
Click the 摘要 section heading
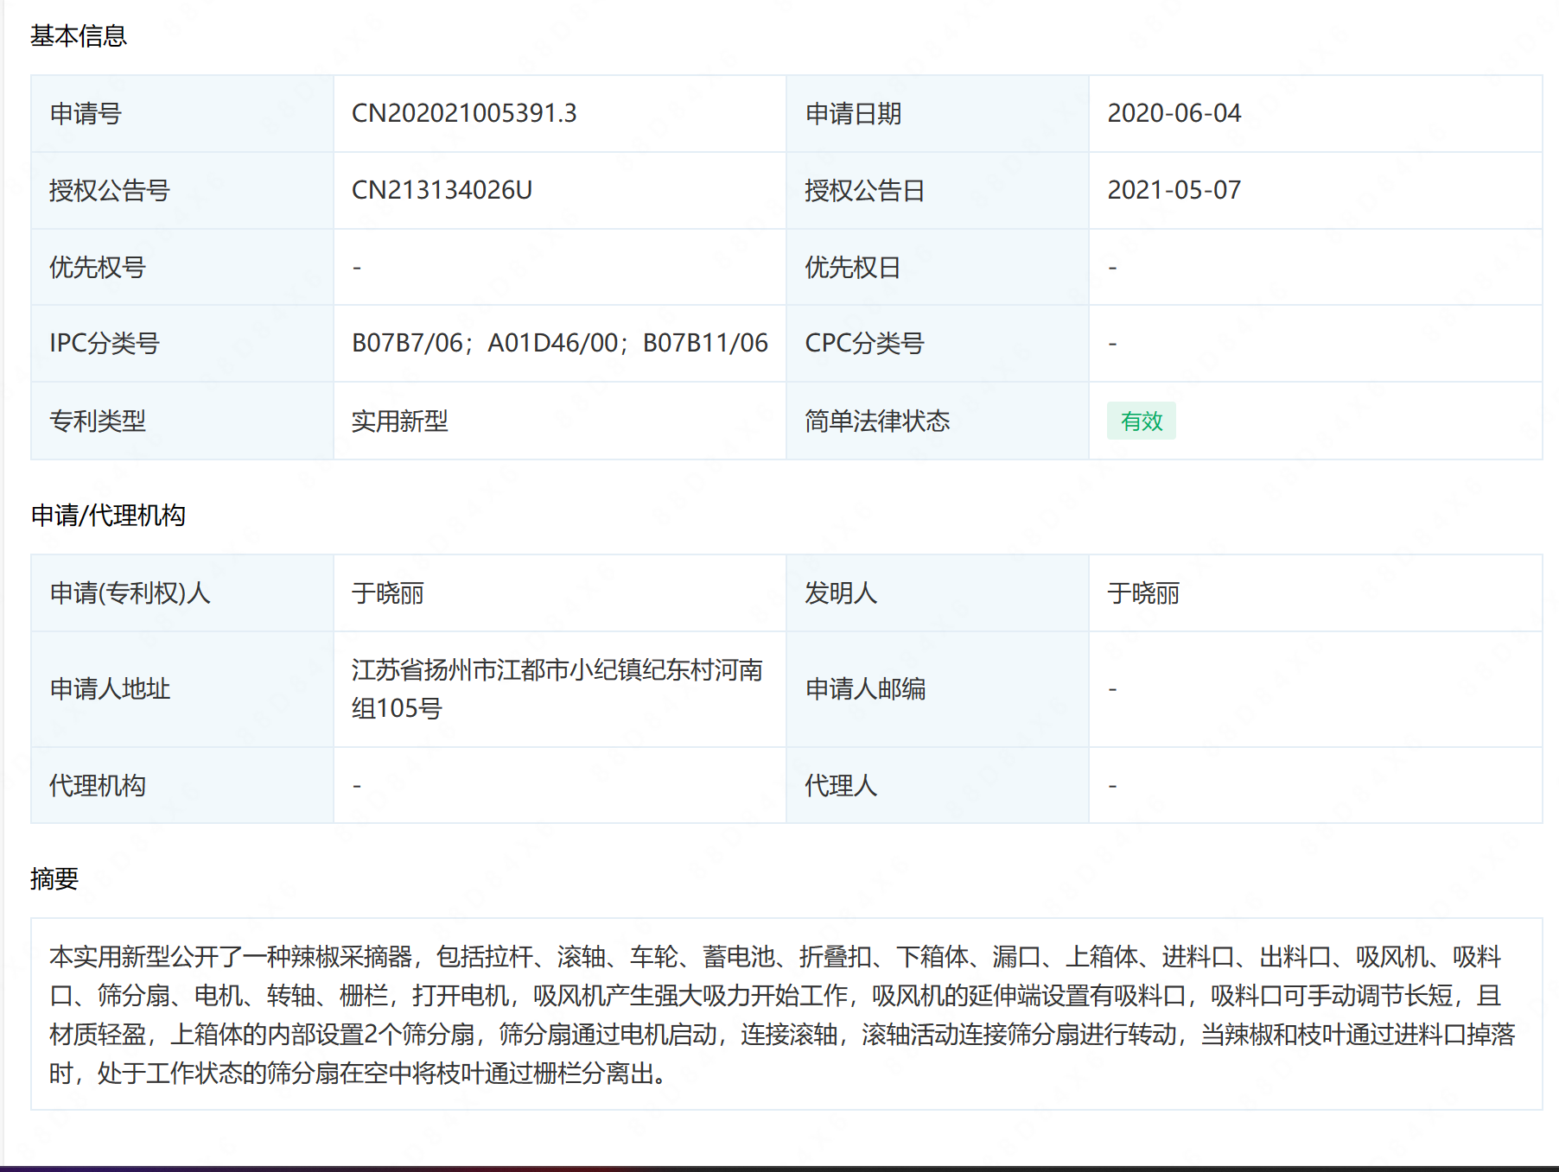54,878
